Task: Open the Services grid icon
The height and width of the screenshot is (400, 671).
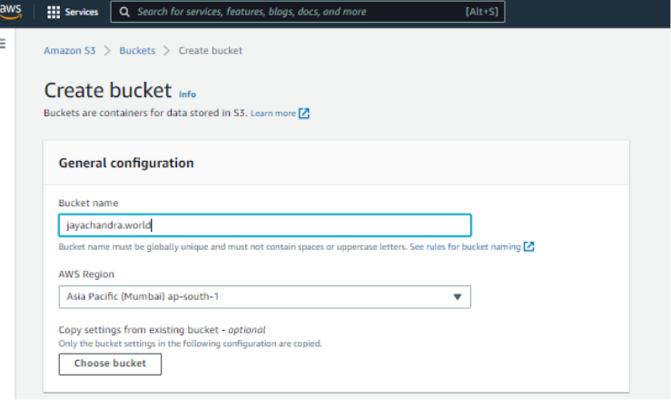Action: pos(54,13)
